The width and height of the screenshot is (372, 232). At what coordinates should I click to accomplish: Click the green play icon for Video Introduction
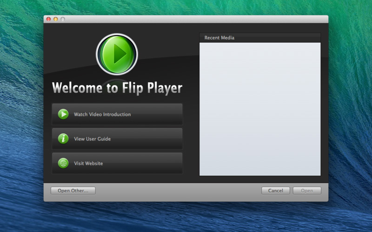point(63,114)
